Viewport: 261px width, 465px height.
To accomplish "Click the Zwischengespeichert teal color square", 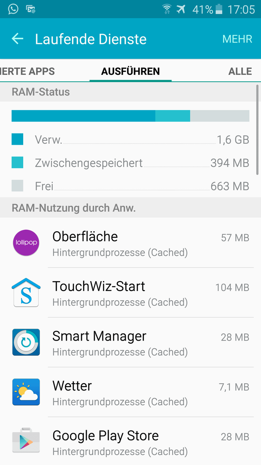I will click(x=17, y=162).
